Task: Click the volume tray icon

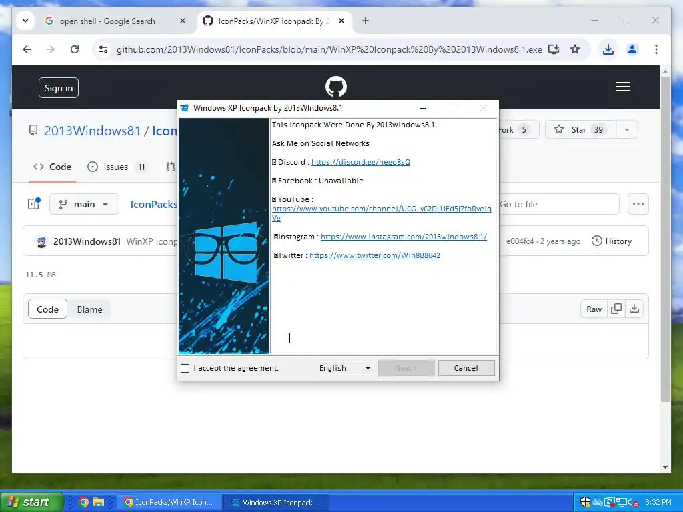Action: pyautogui.click(x=634, y=503)
